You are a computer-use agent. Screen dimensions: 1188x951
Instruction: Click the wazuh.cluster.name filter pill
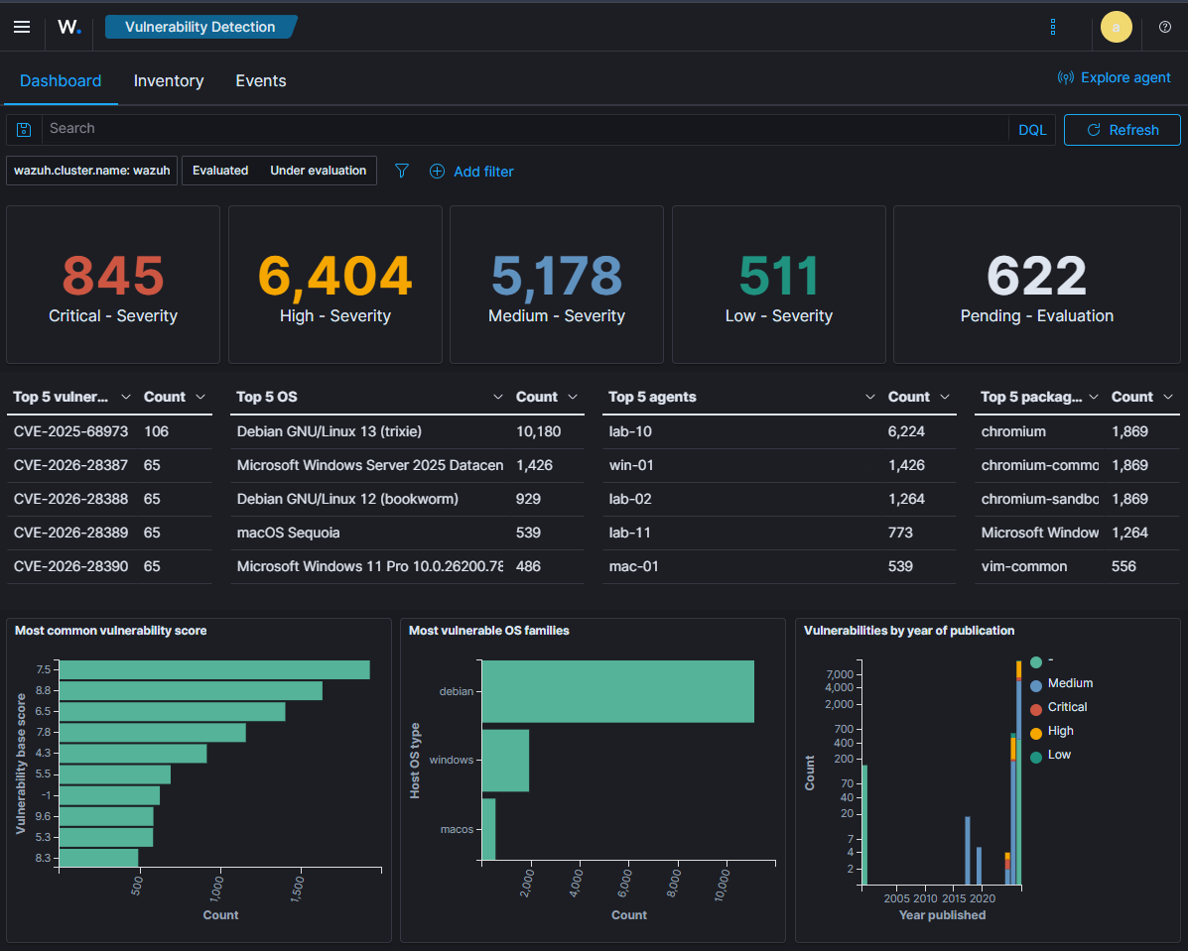tap(91, 171)
